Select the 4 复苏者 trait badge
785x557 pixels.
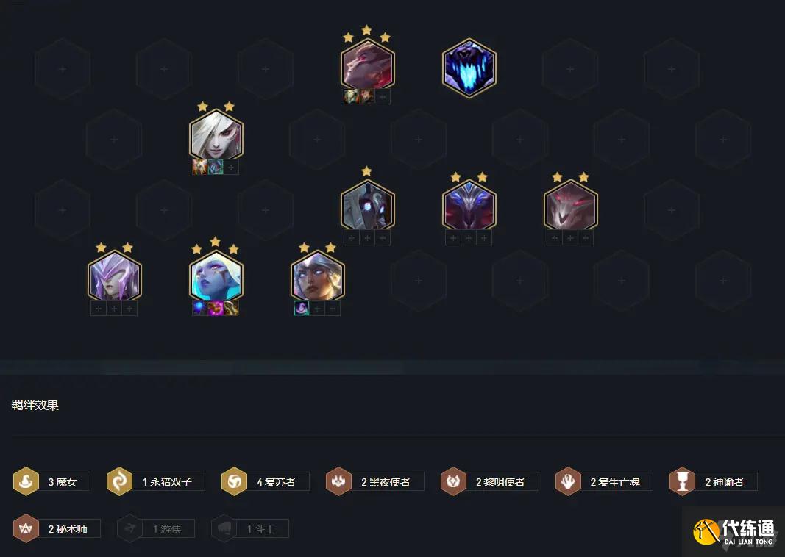(234, 481)
